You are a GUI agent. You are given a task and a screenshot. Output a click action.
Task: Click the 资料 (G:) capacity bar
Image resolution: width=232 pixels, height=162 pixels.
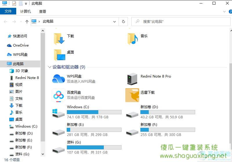(x=94, y=148)
